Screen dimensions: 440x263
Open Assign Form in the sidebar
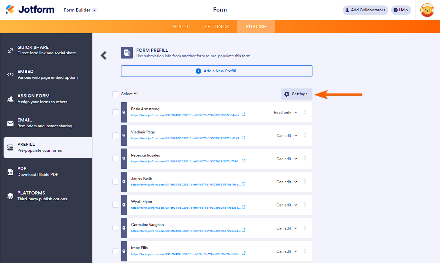click(x=46, y=99)
